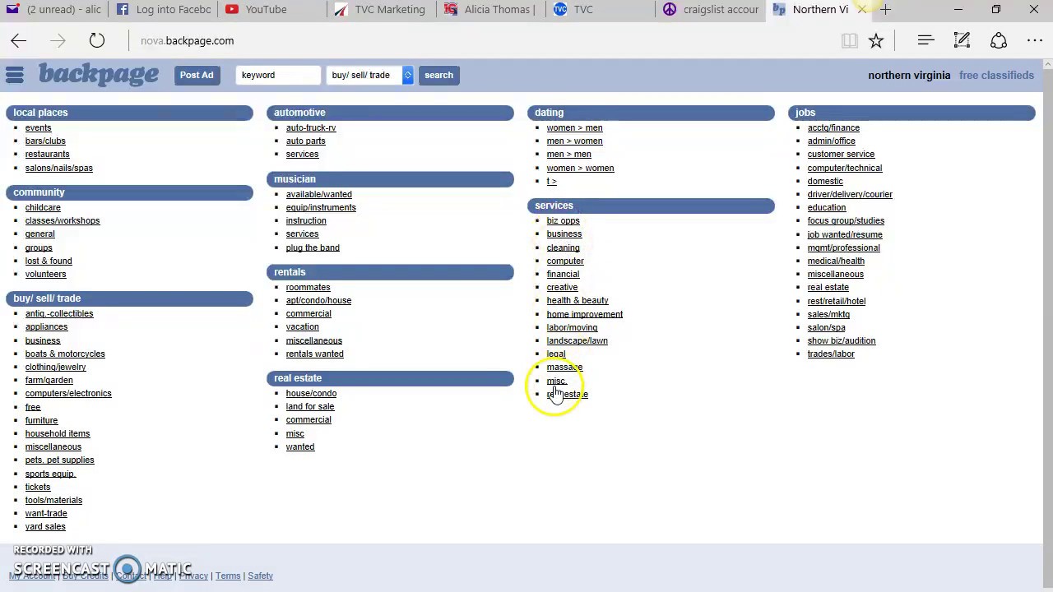Click the search button
The image size is (1053, 592).
(x=438, y=75)
